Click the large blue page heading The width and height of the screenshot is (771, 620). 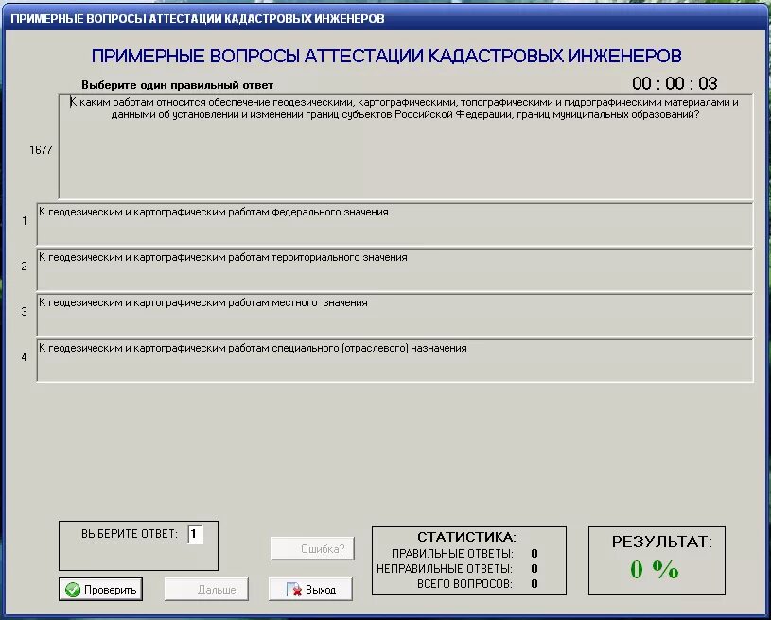387,56
